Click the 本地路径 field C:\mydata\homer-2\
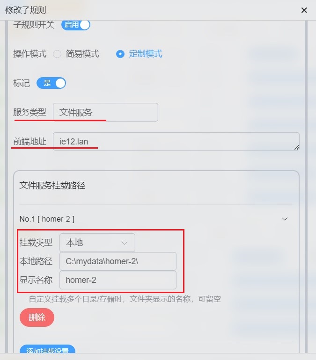 [118, 261]
